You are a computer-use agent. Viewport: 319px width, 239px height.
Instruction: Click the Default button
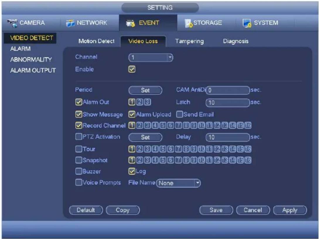86,210
